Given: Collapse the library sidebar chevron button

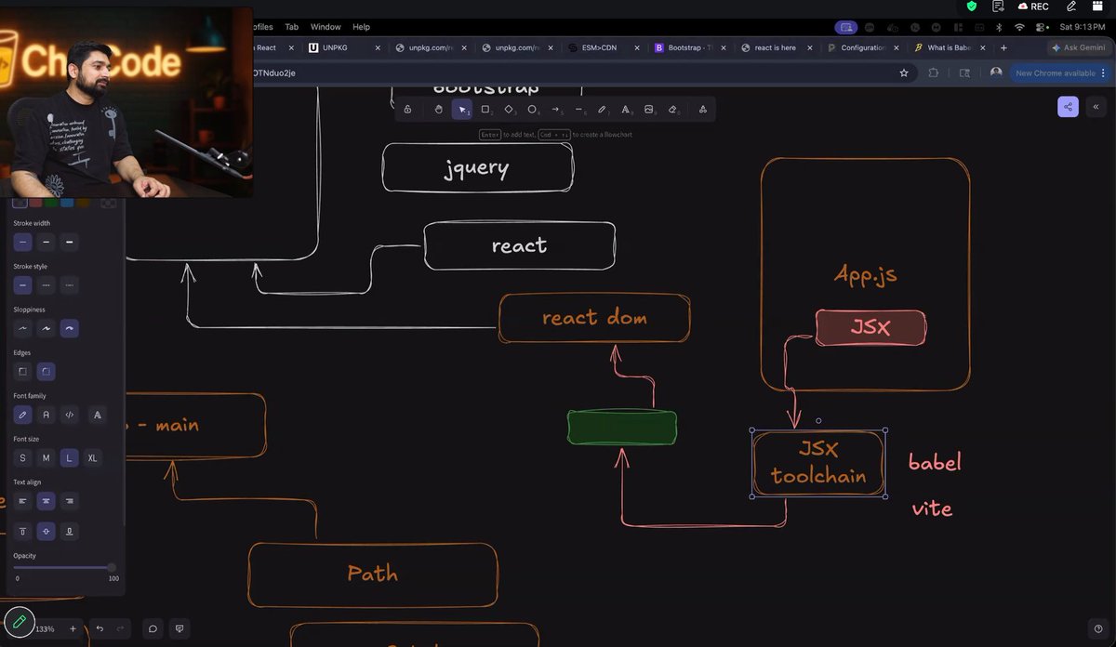Looking at the screenshot, I should pyautogui.click(x=1096, y=107).
